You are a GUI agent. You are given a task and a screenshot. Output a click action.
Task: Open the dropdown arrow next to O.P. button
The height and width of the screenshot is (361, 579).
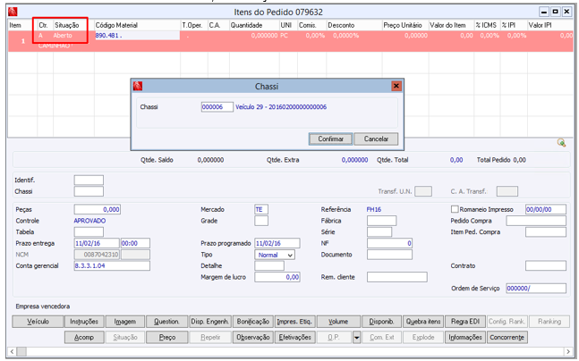point(356,338)
